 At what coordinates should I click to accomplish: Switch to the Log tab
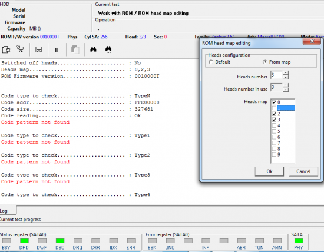point(4,211)
